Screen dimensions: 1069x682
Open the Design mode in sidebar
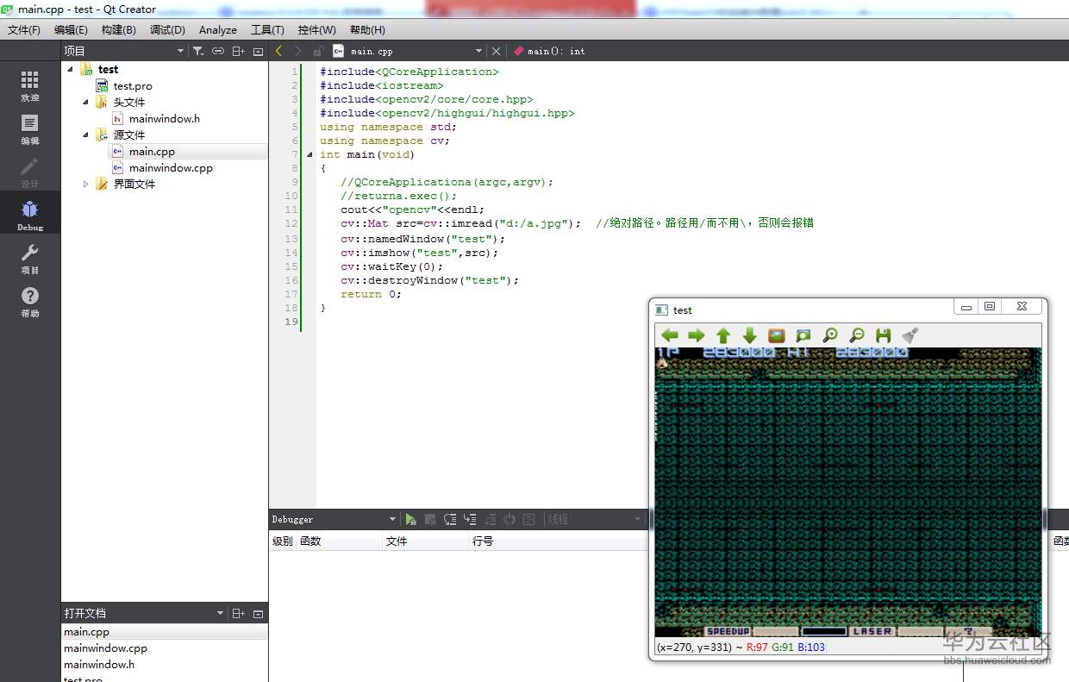click(x=30, y=172)
